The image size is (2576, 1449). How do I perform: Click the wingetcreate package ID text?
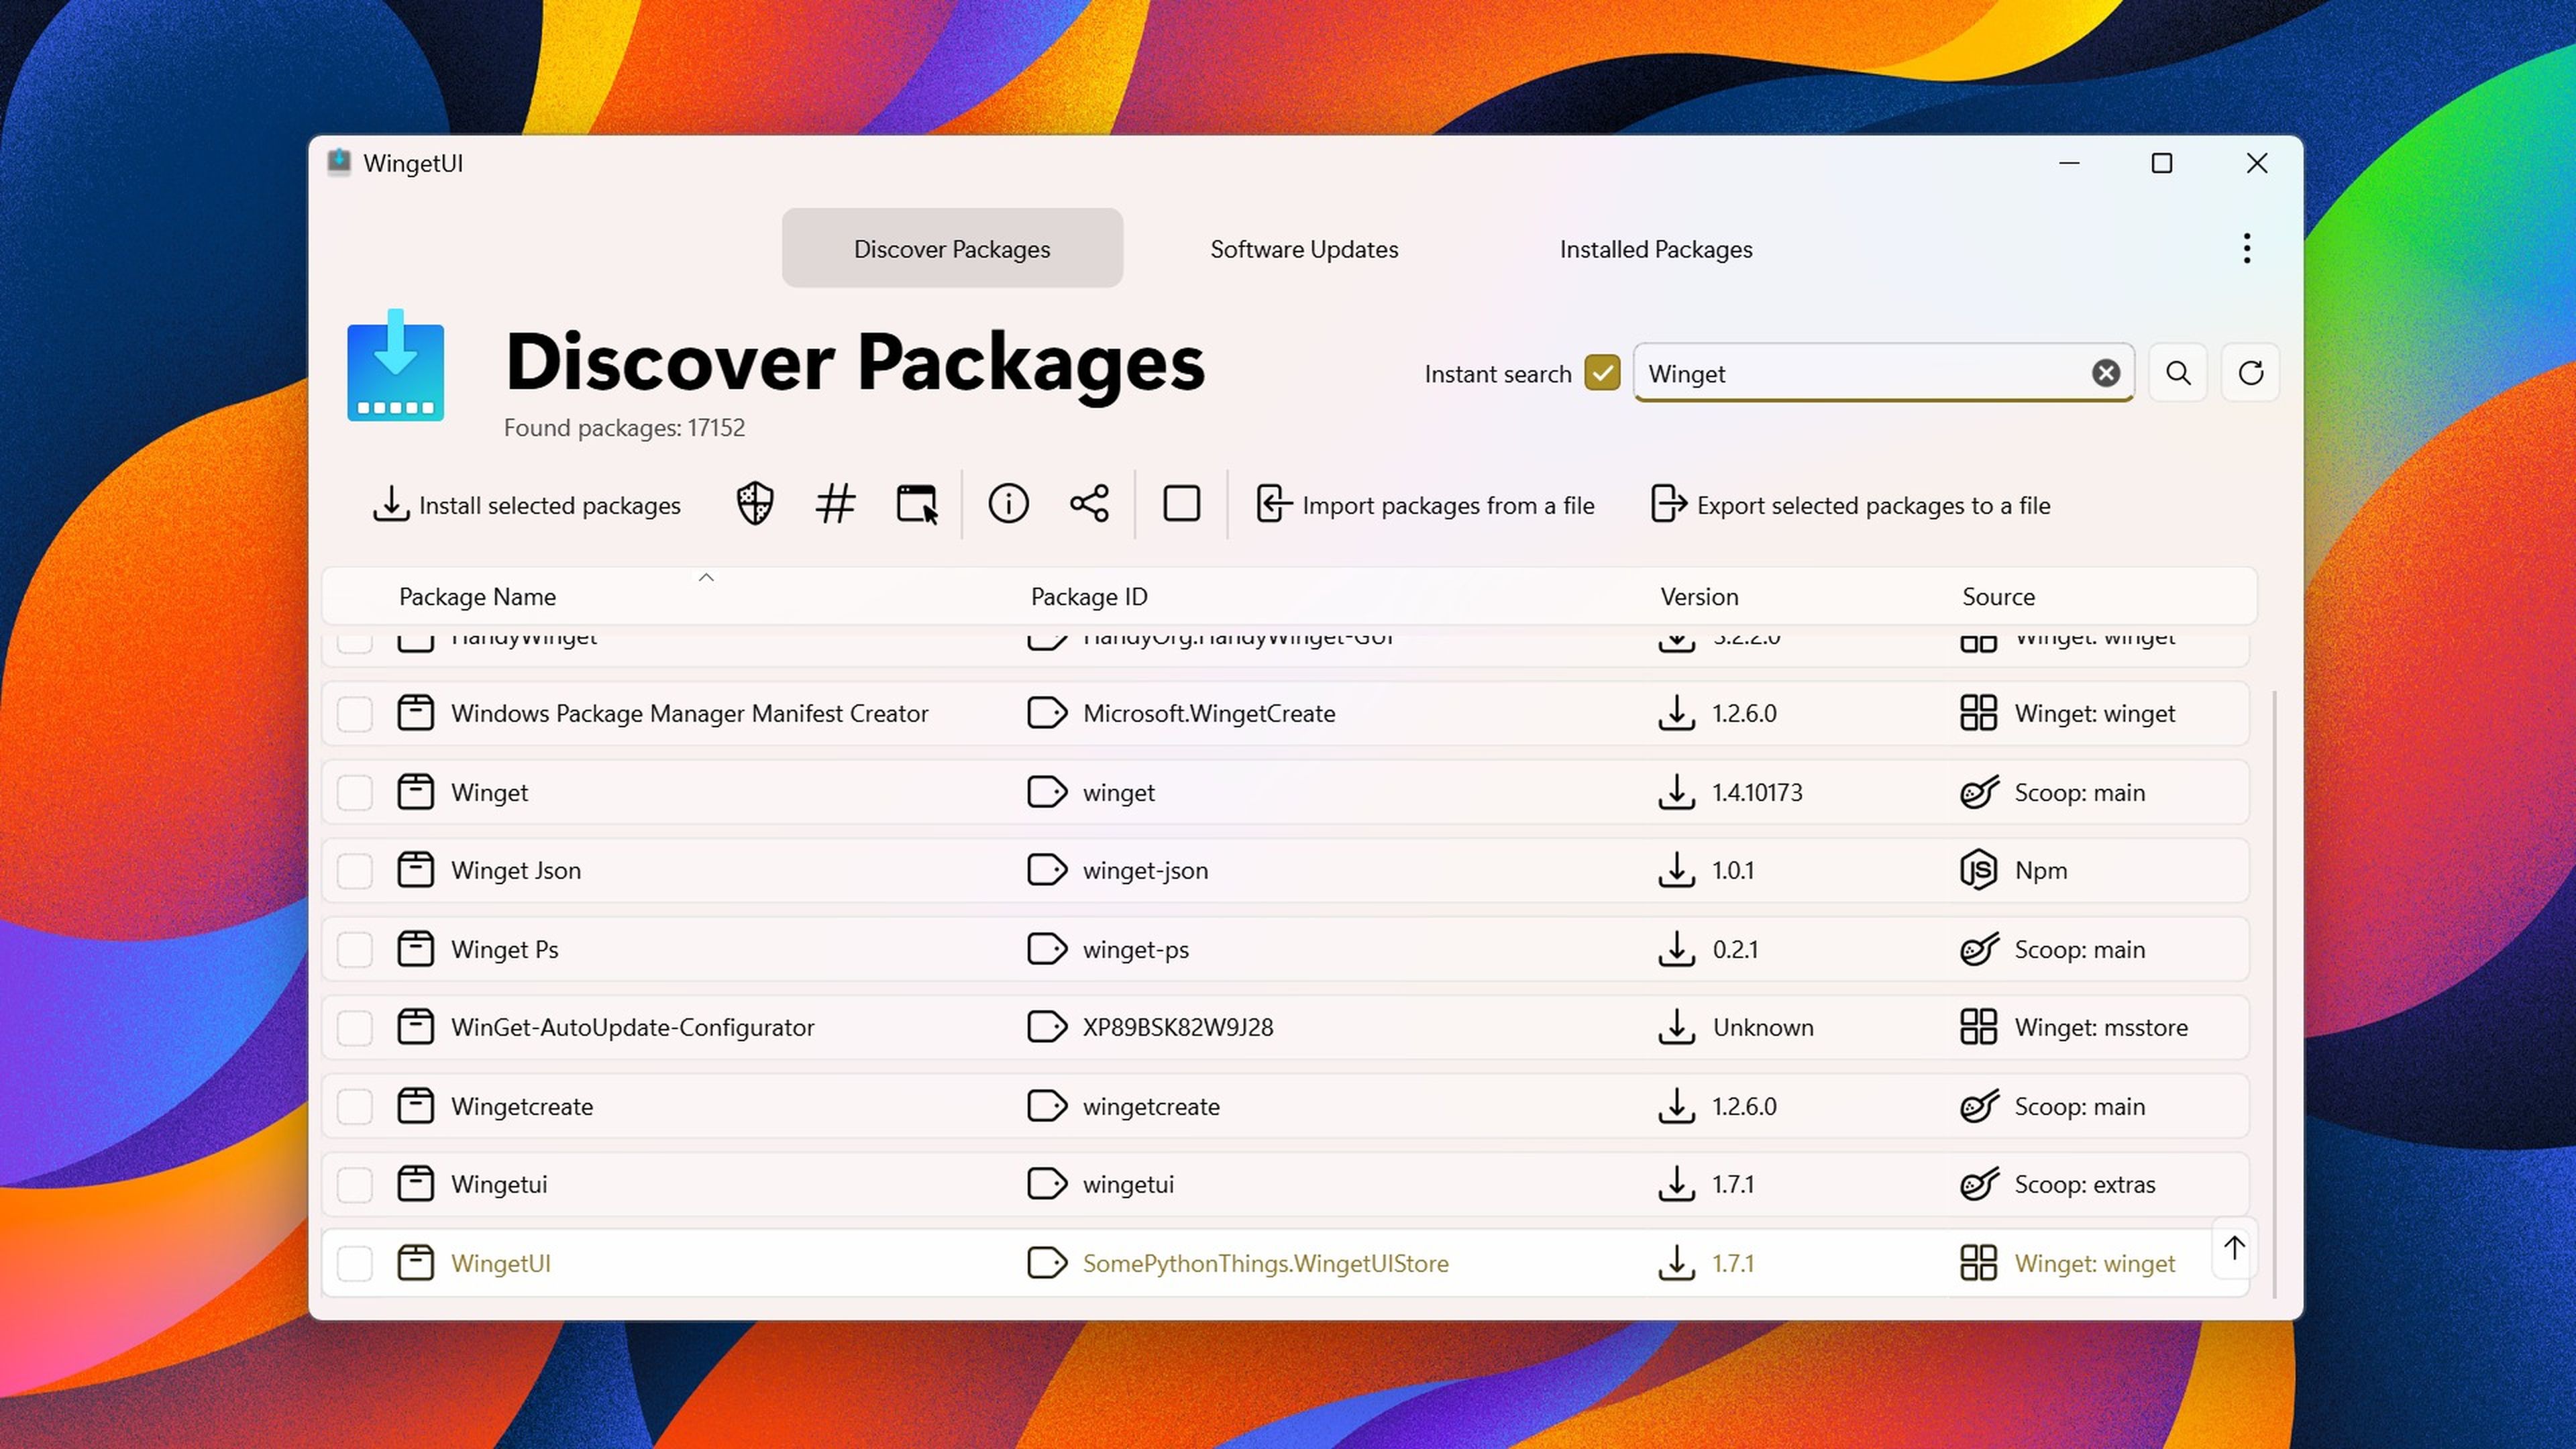tap(1151, 1107)
